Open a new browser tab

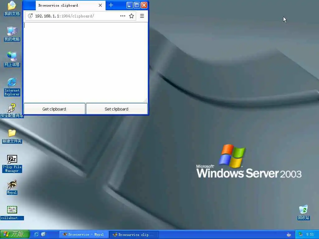[x=111, y=5]
